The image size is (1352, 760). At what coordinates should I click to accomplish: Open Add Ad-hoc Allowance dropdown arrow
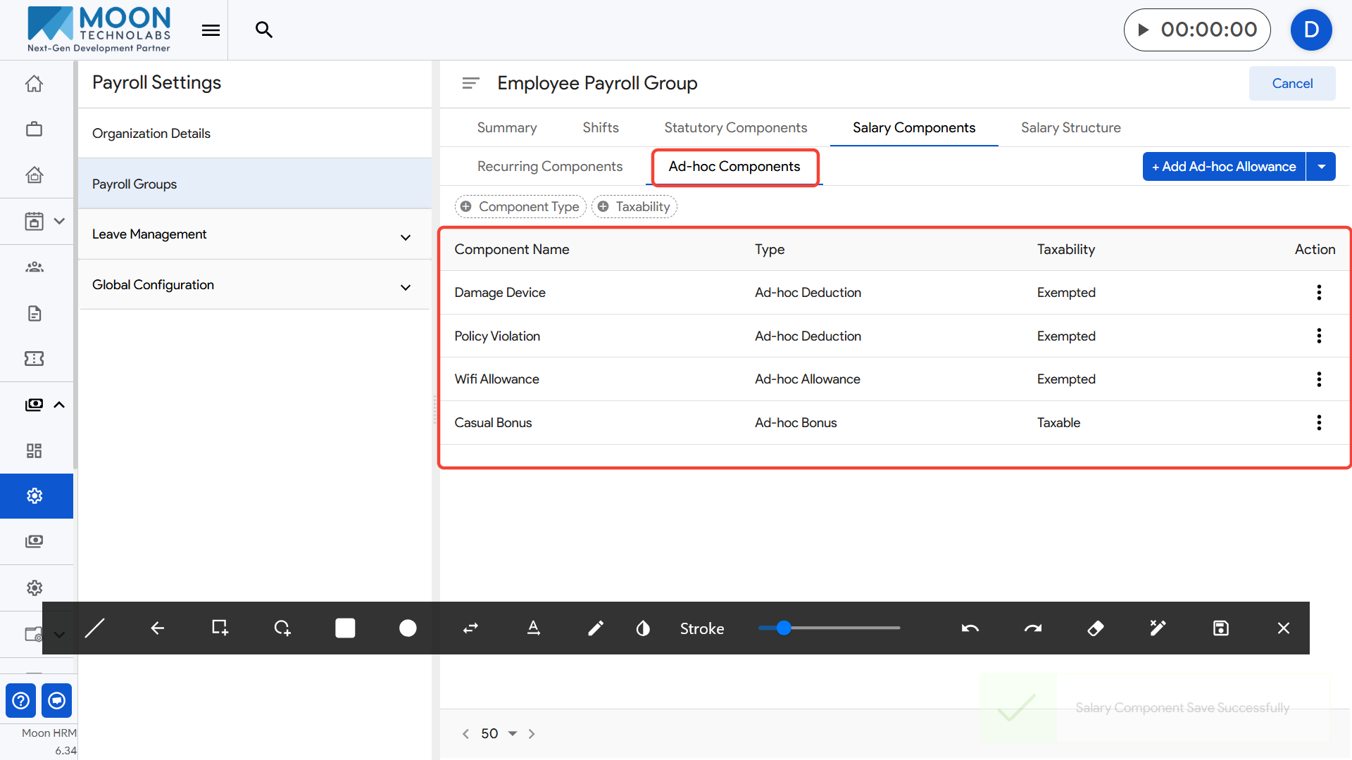point(1321,167)
